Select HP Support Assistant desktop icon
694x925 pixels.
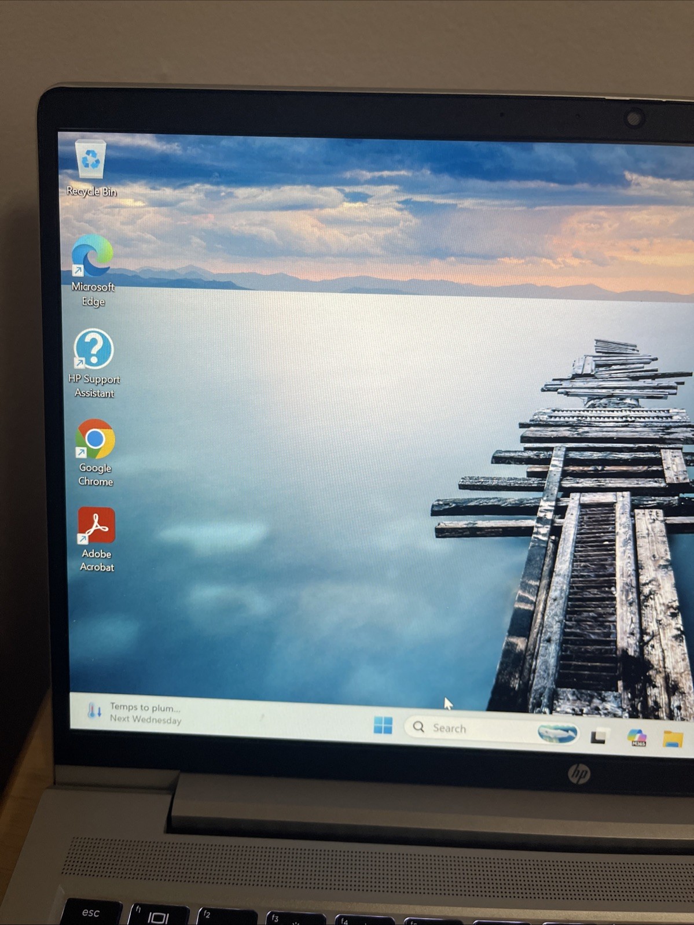pos(94,364)
